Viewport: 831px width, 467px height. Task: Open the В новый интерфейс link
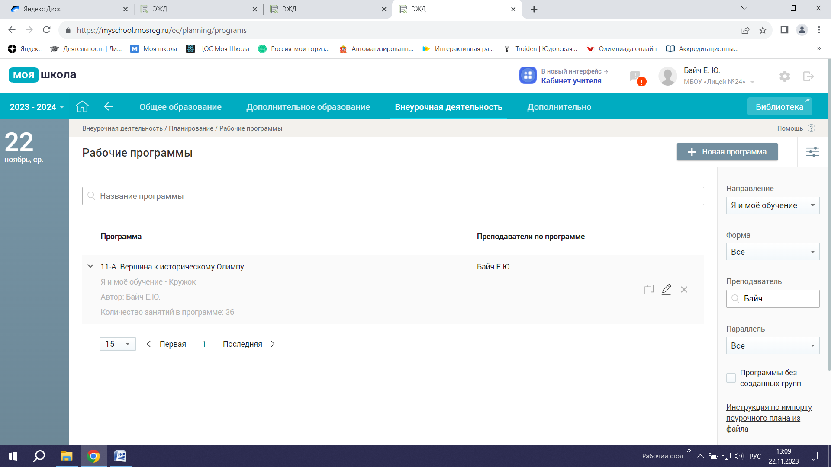point(574,71)
